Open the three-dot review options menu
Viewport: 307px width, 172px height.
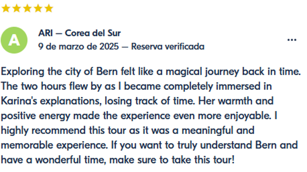292,40
